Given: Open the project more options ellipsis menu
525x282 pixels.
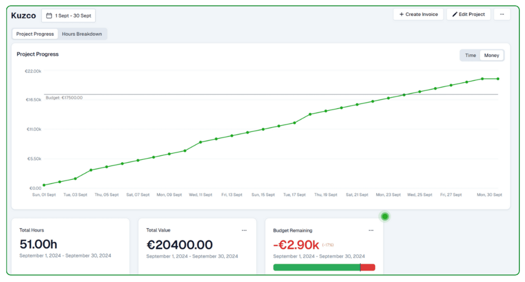Looking at the screenshot, I should (502, 14).
